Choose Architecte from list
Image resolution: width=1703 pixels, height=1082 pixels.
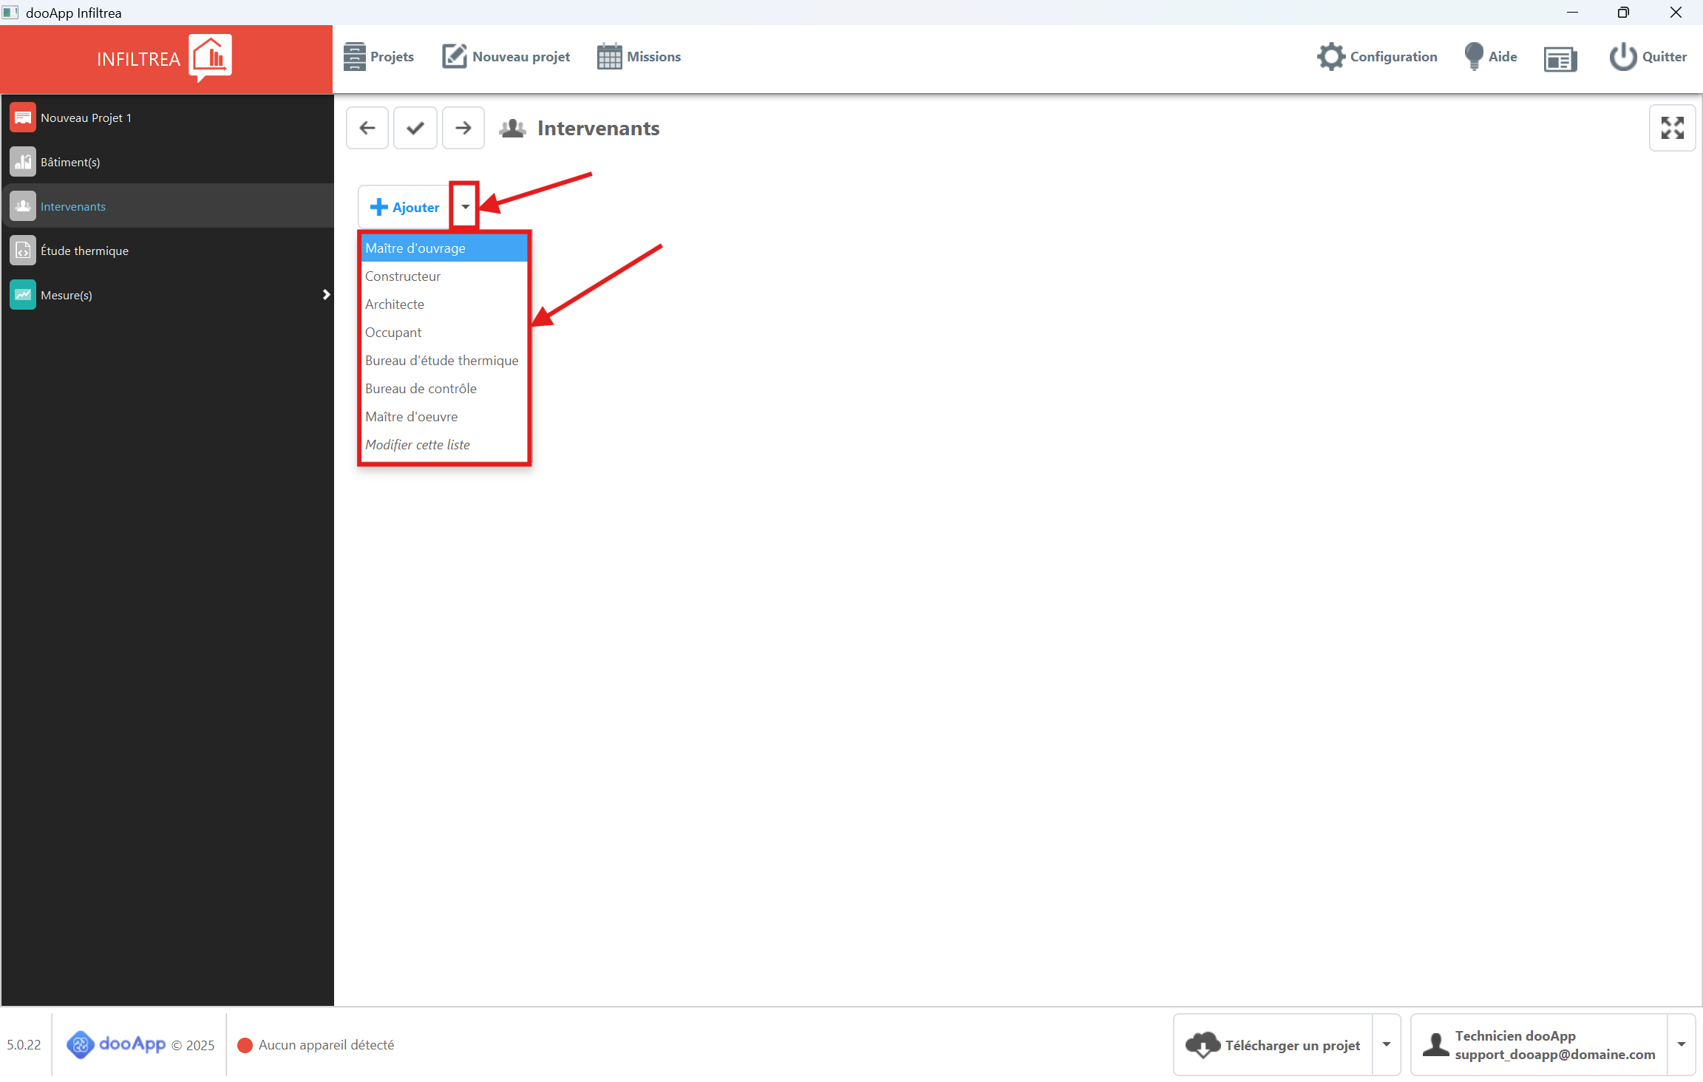[444, 304]
